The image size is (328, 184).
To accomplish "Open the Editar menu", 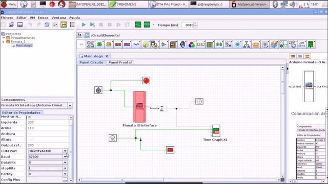I will point(22,18).
